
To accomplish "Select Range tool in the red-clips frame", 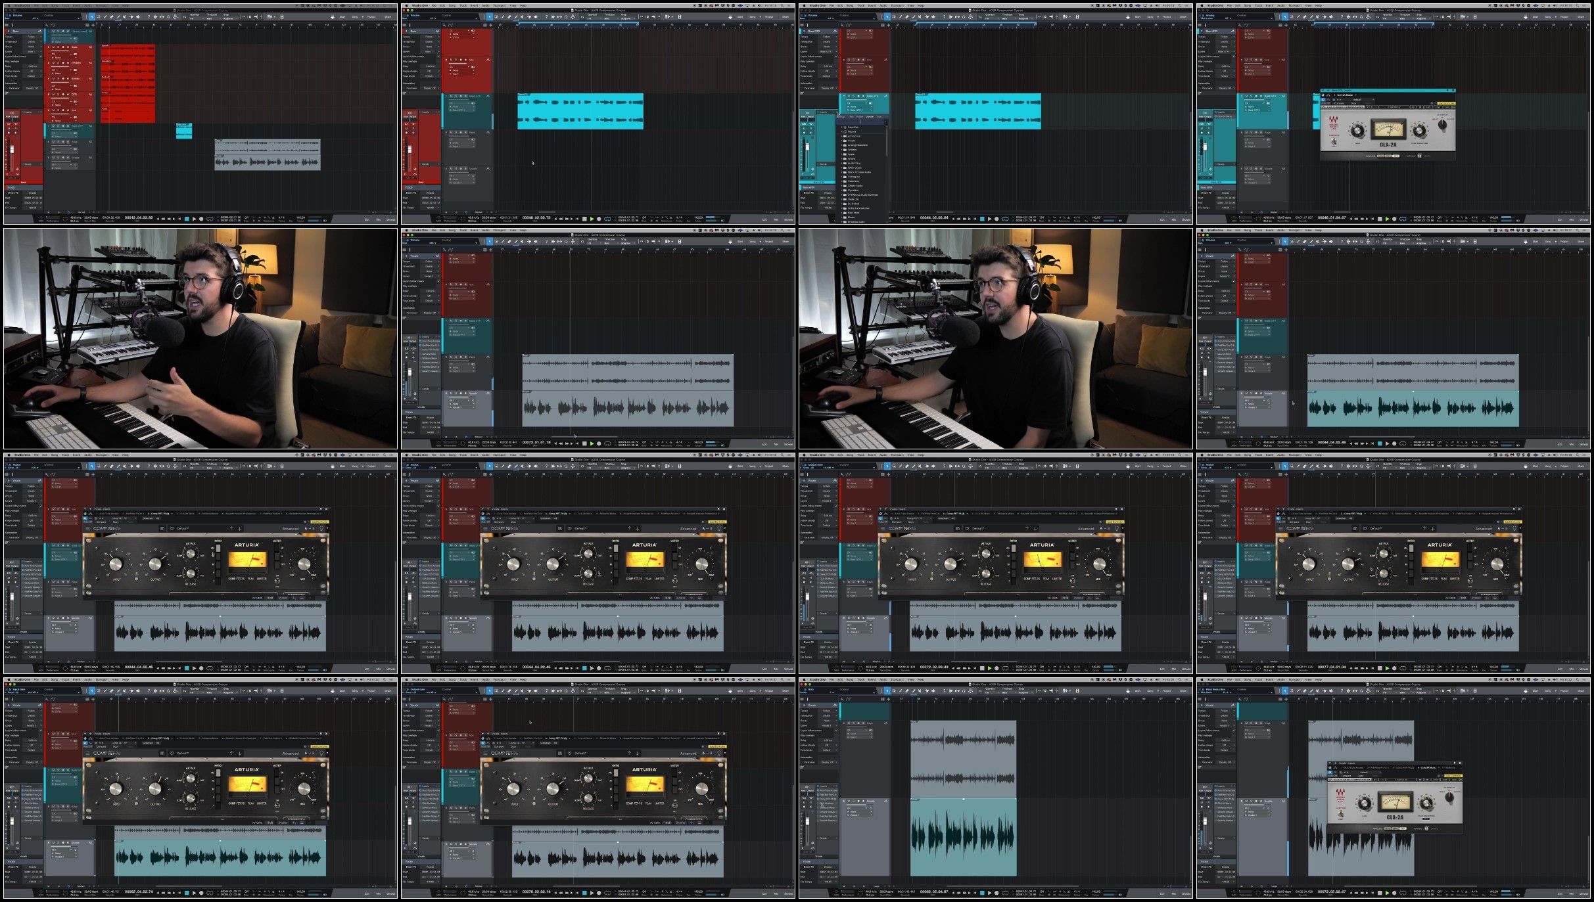I will (x=99, y=16).
